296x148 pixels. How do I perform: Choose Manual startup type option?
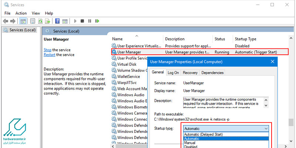[226, 143]
